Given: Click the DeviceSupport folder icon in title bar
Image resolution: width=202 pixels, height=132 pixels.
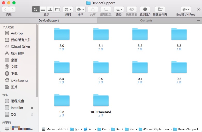Looking at the screenshot, I should tap(88, 3).
